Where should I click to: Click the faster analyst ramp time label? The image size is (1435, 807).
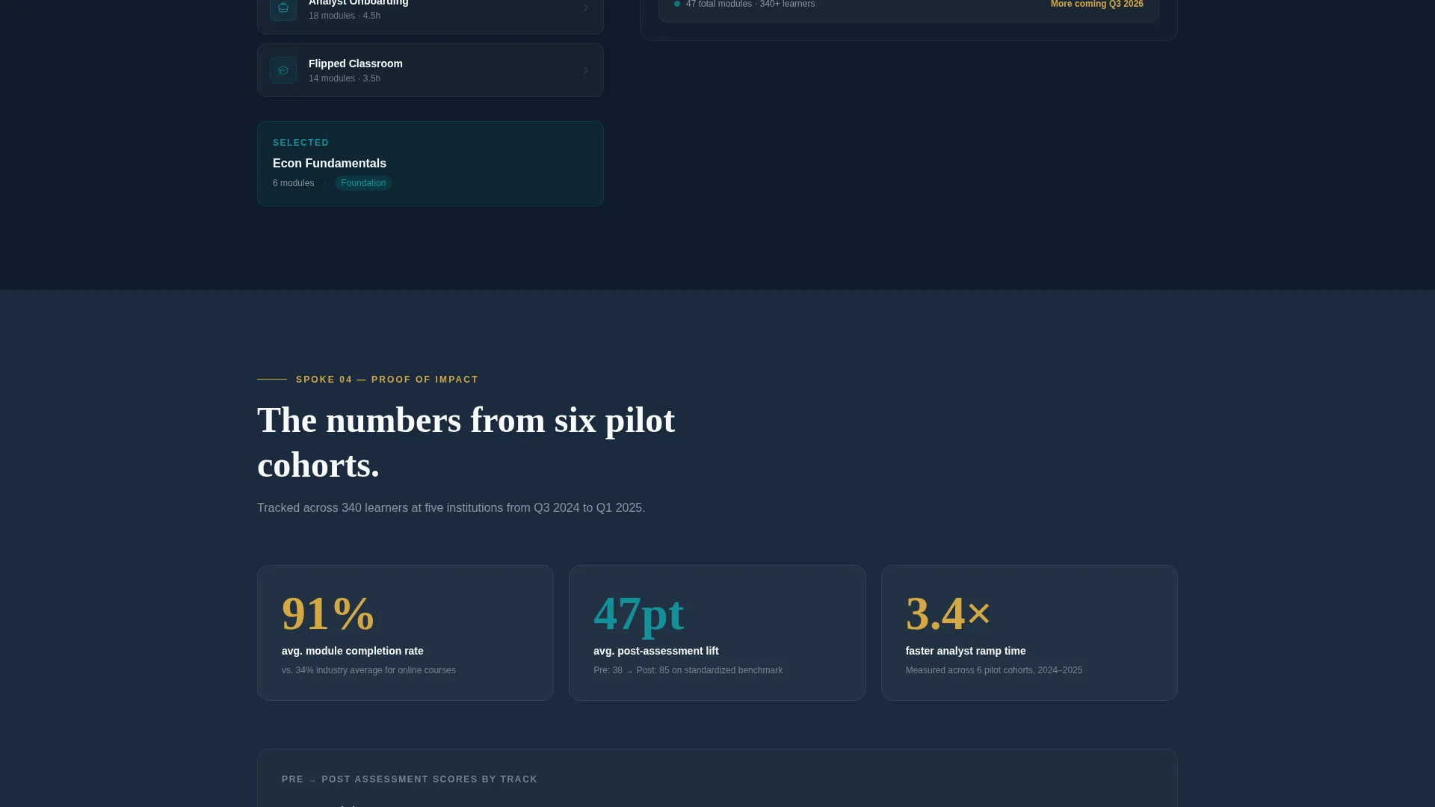click(x=966, y=652)
